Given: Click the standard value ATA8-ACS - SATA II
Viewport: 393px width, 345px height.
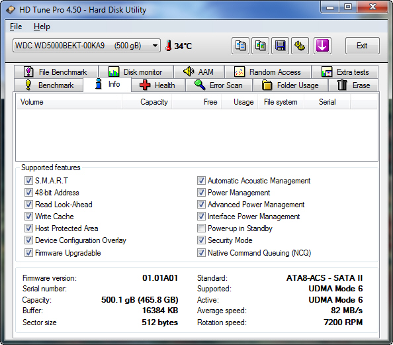Looking at the screenshot, I should pos(325,278).
